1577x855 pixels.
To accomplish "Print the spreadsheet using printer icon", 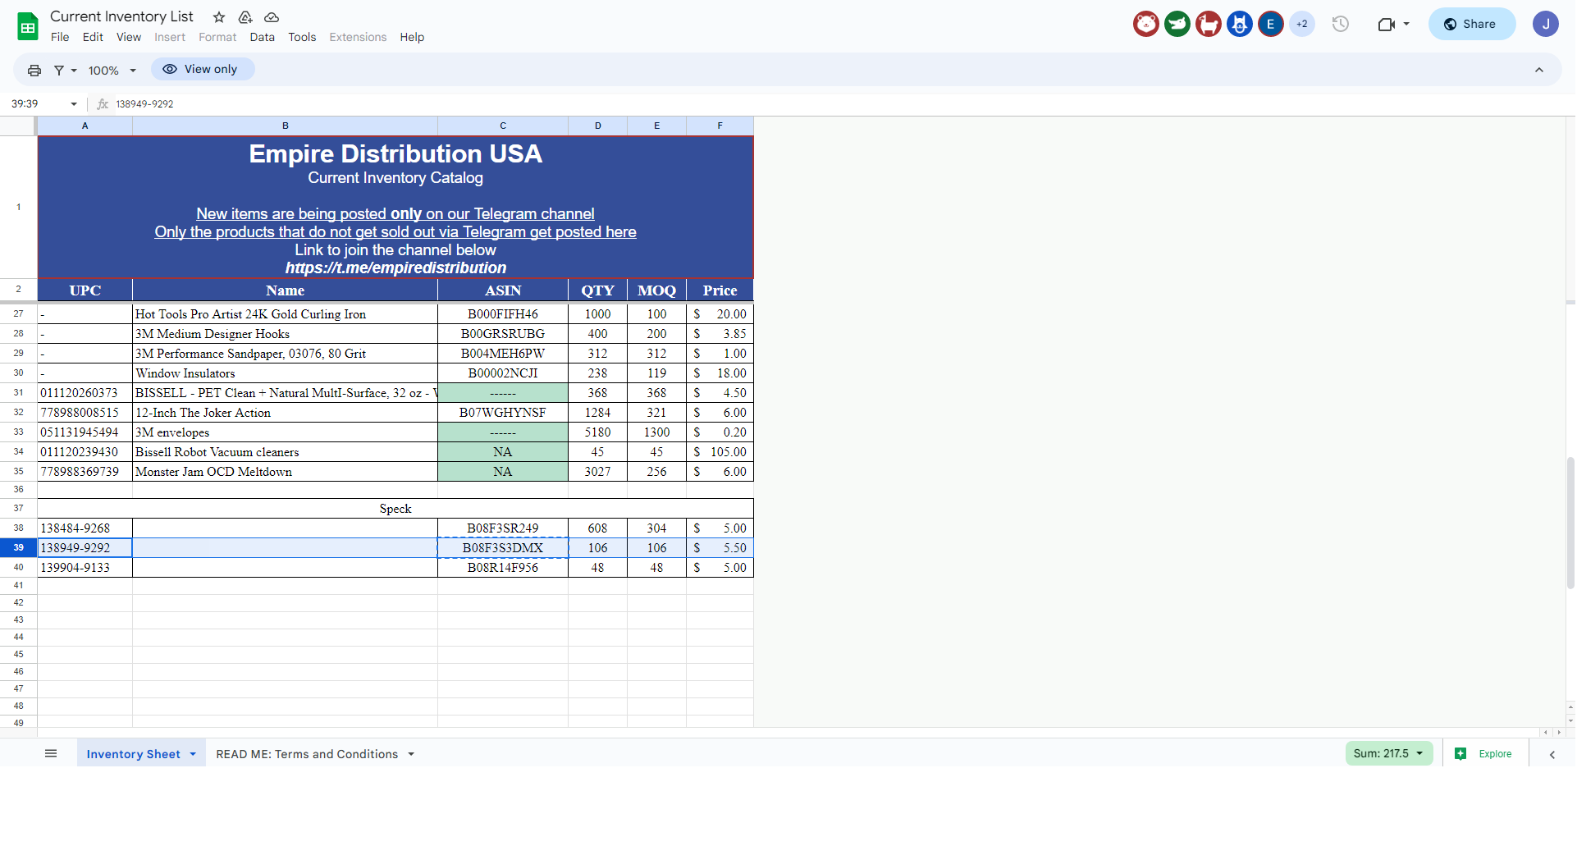I will pyautogui.click(x=34, y=71).
